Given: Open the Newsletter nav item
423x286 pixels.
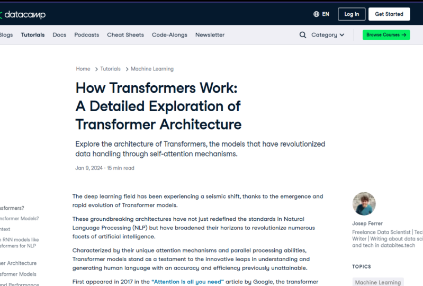Looking at the screenshot, I should (210, 35).
